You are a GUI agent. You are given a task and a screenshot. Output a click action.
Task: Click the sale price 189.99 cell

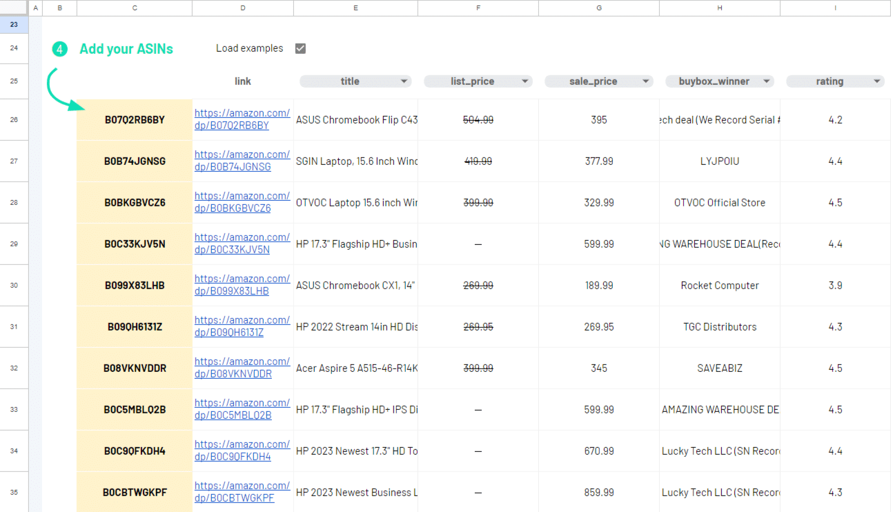[599, 286]
